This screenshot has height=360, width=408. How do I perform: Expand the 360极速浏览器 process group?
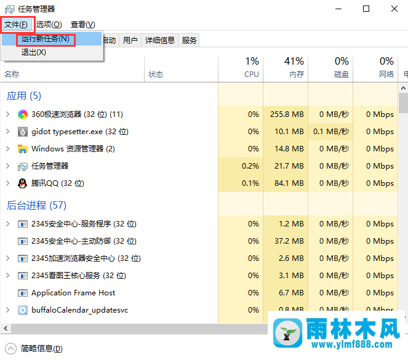click(8, 114)
